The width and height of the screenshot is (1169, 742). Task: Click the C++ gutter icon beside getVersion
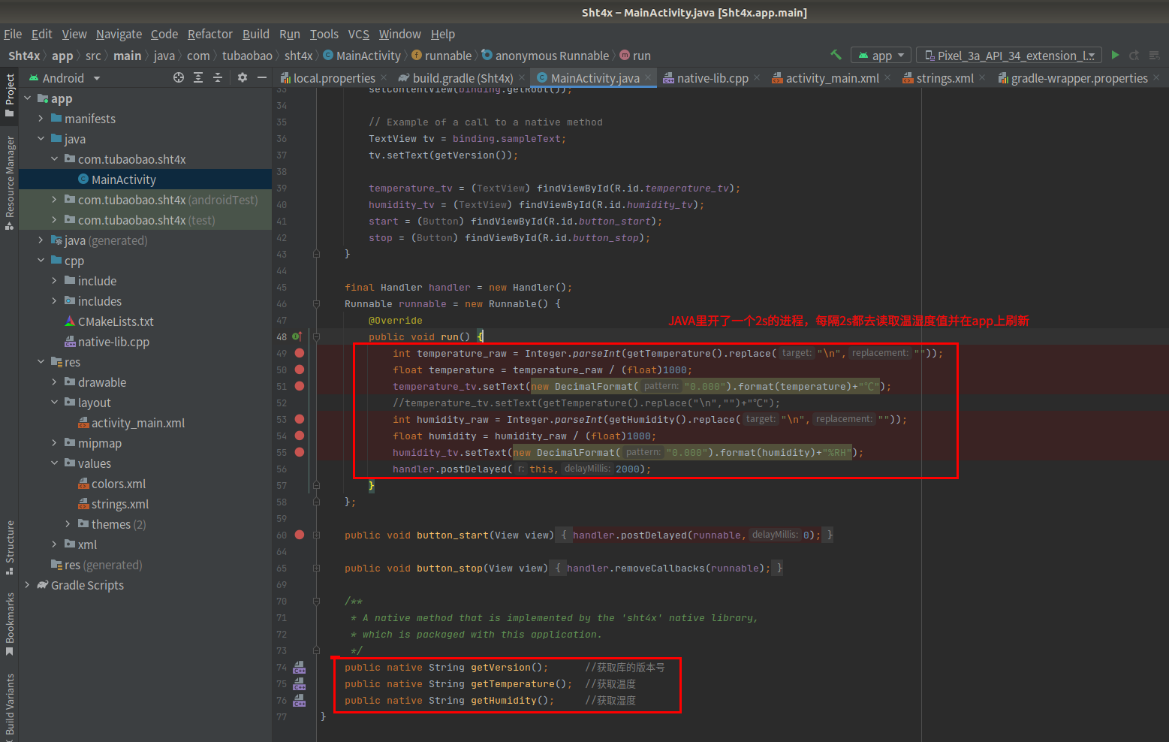(x=300, y=667)
